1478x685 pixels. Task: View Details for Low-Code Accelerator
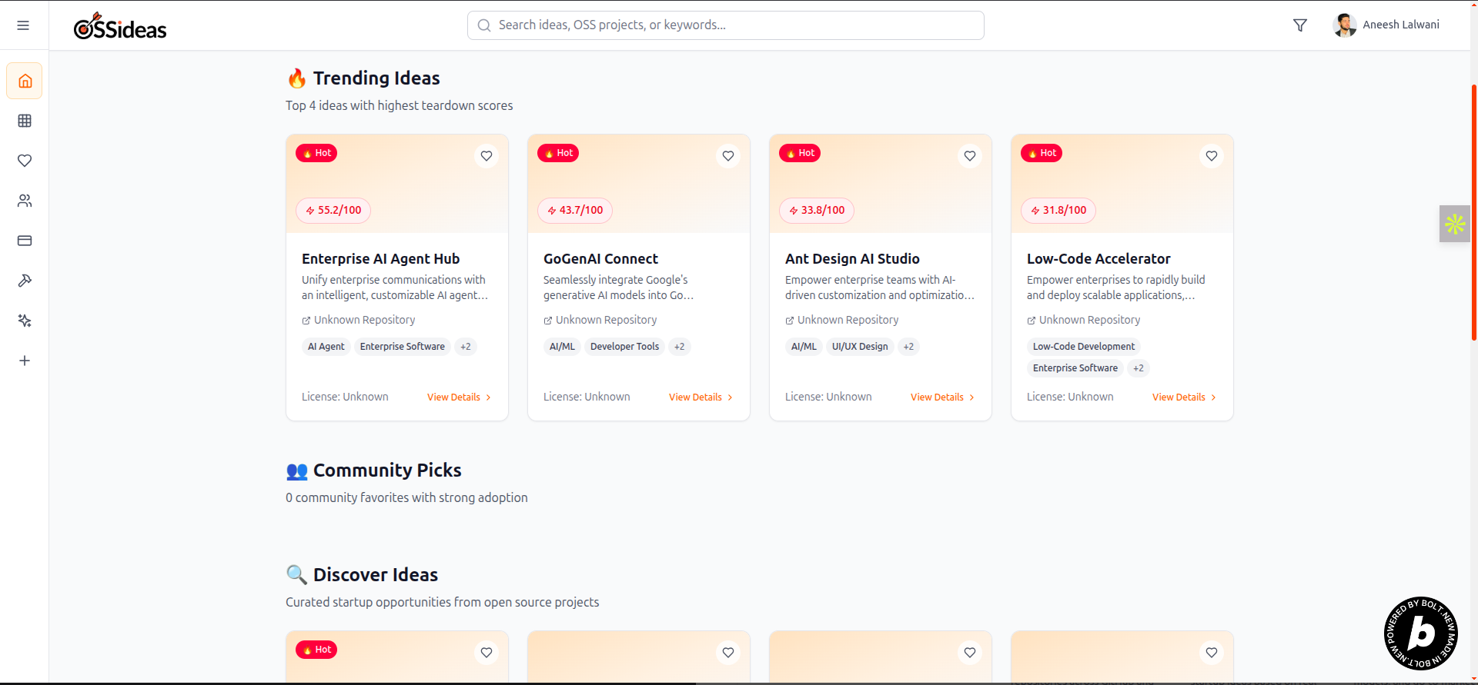click(1184, 397)
